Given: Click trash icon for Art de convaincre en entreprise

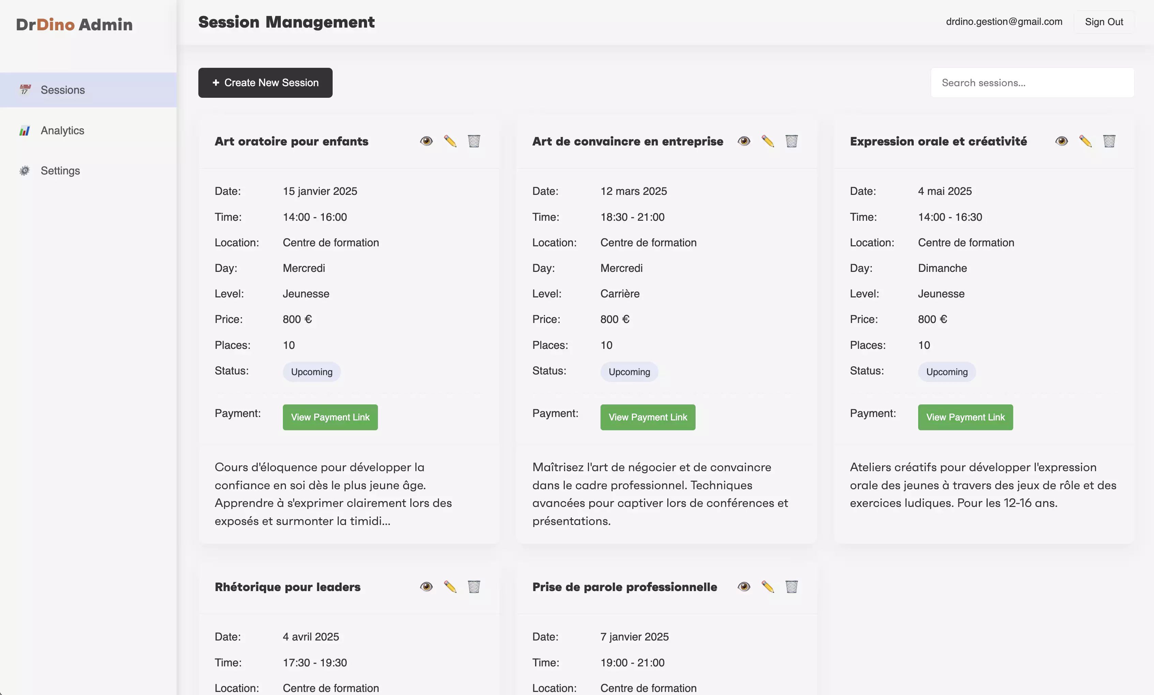Looking at the screenshot, I should 791,141.
